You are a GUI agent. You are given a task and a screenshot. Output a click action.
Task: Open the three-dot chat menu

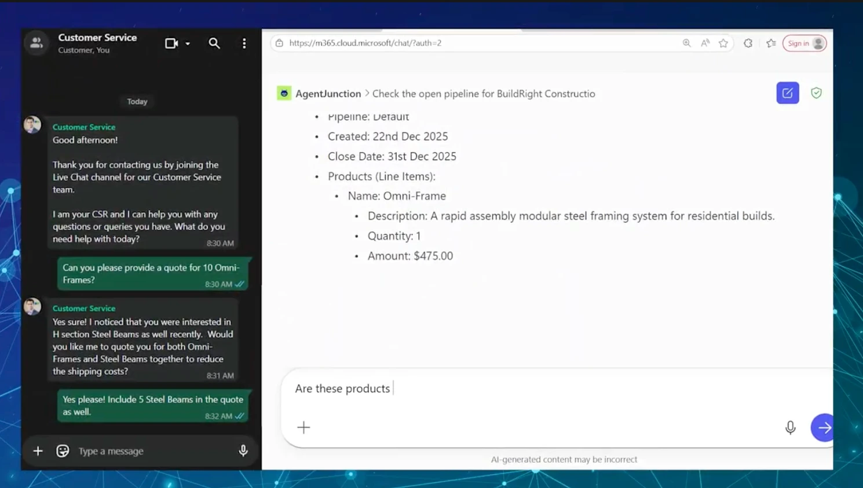pos(244,43)
